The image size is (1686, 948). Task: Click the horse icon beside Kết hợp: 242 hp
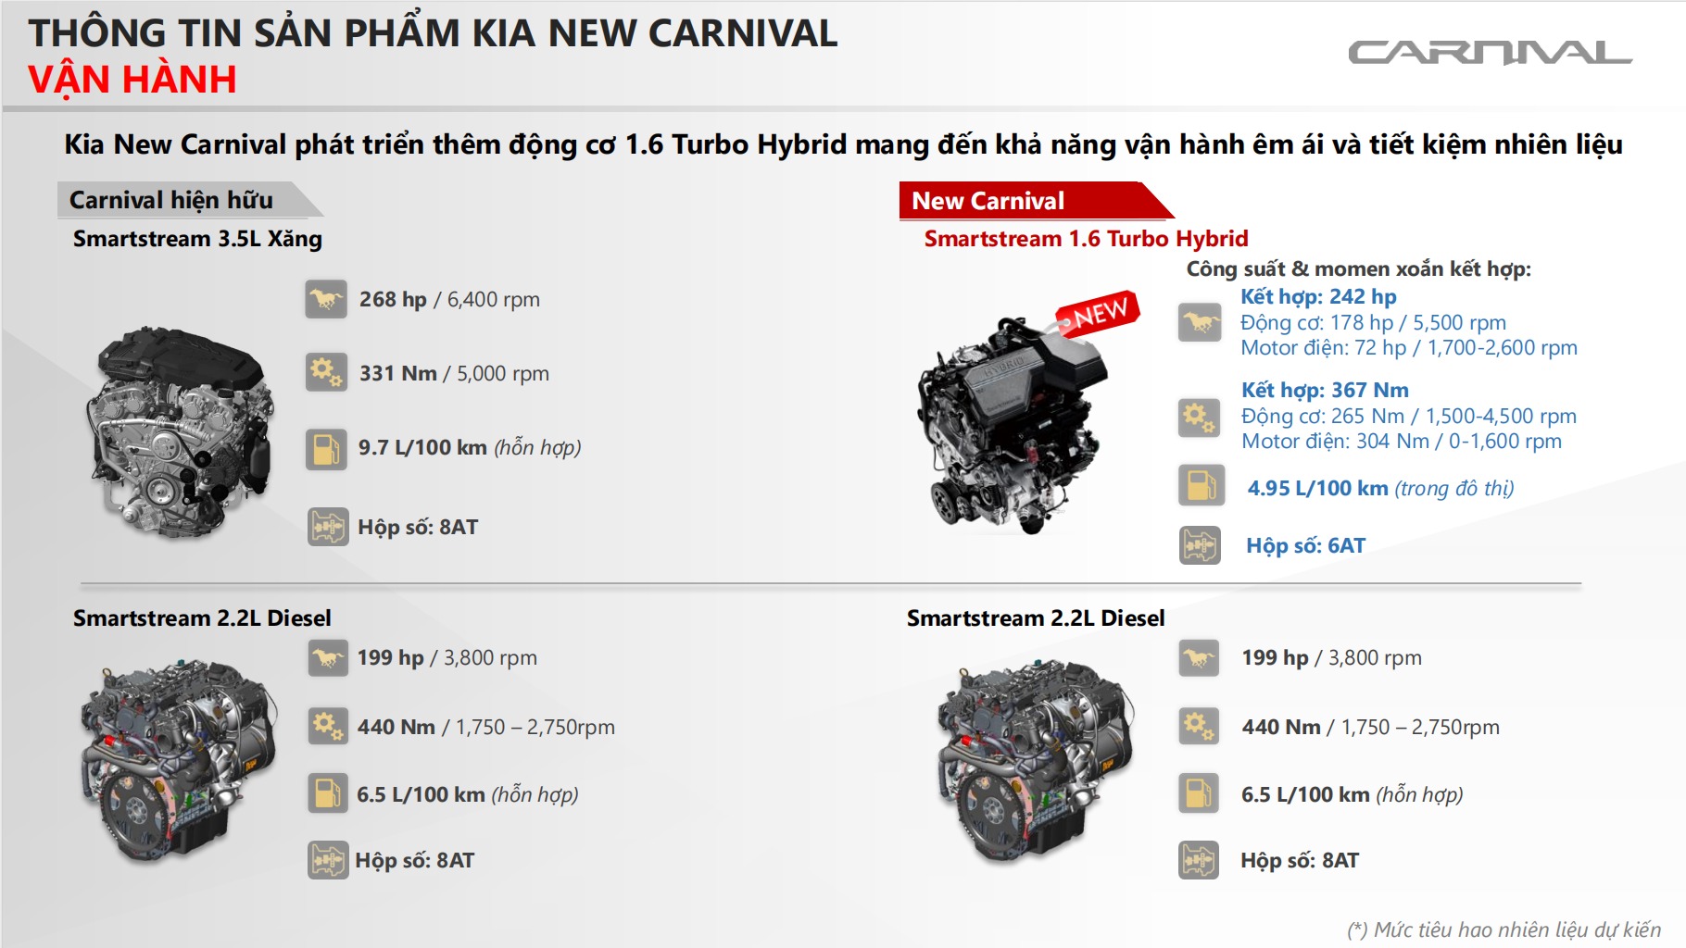pyautogui.click(x=1200, y=322)
